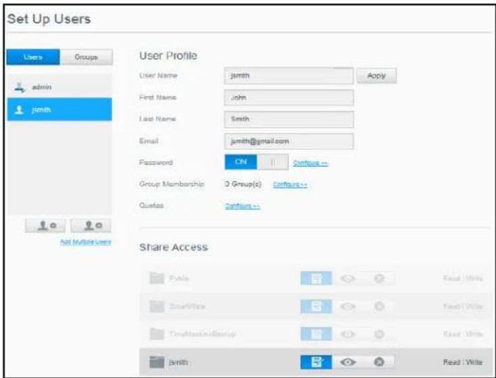This screenshot has height=378, width=496.
Task: Click the add user icon button
Action: point(45,225)
